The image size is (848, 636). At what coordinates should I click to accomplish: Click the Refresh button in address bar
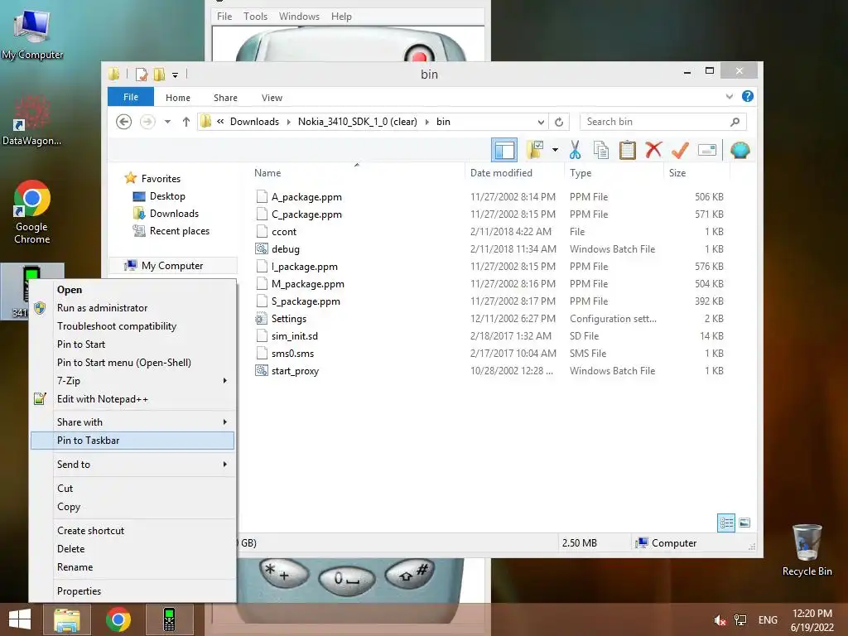point(559,122)
